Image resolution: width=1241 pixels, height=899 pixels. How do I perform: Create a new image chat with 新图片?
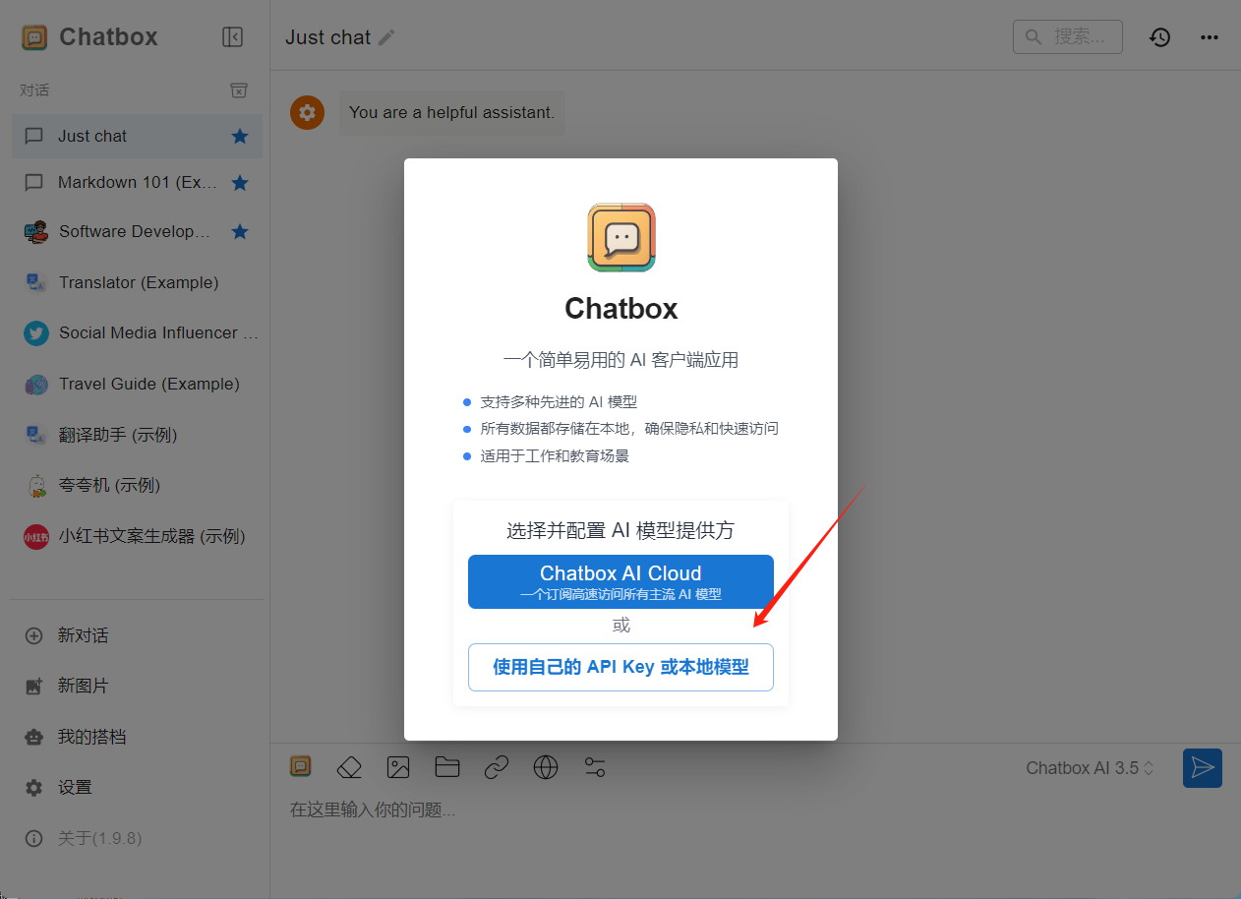(x=137, y=686)
